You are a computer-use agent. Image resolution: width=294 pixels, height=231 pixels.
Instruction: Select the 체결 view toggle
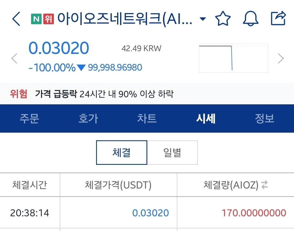[x=121, y=152]
